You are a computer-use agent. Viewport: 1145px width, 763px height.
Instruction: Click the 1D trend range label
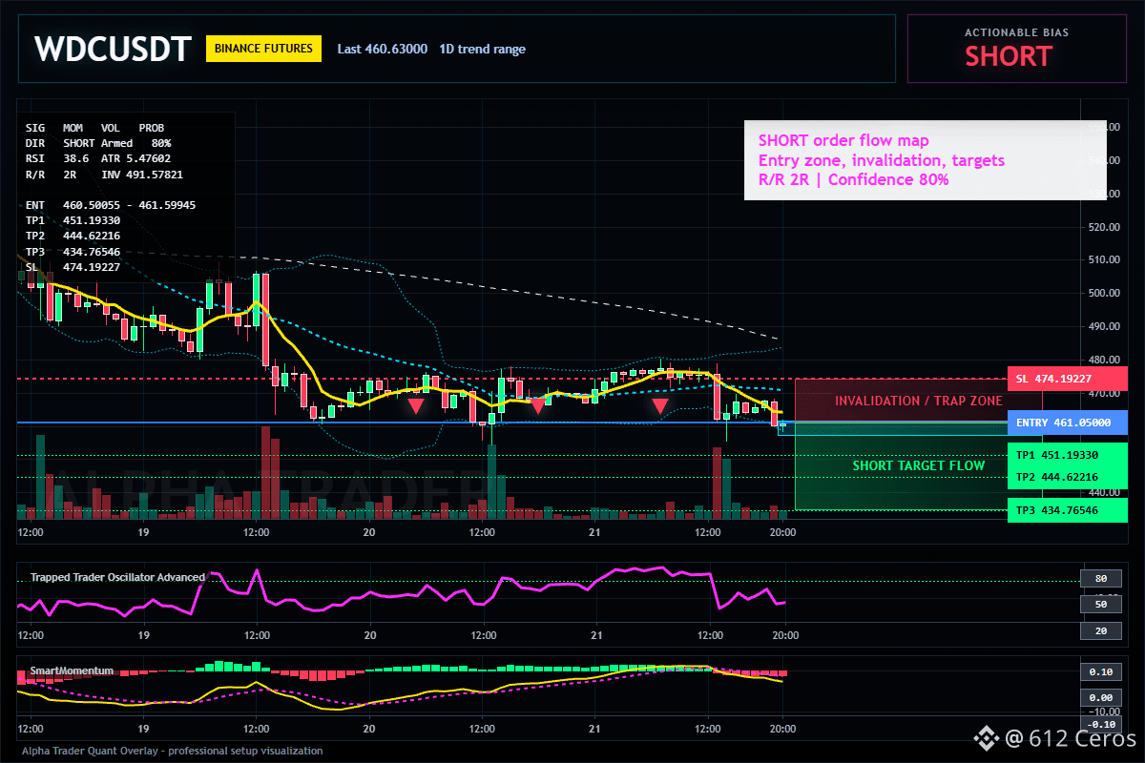(483, 49)
